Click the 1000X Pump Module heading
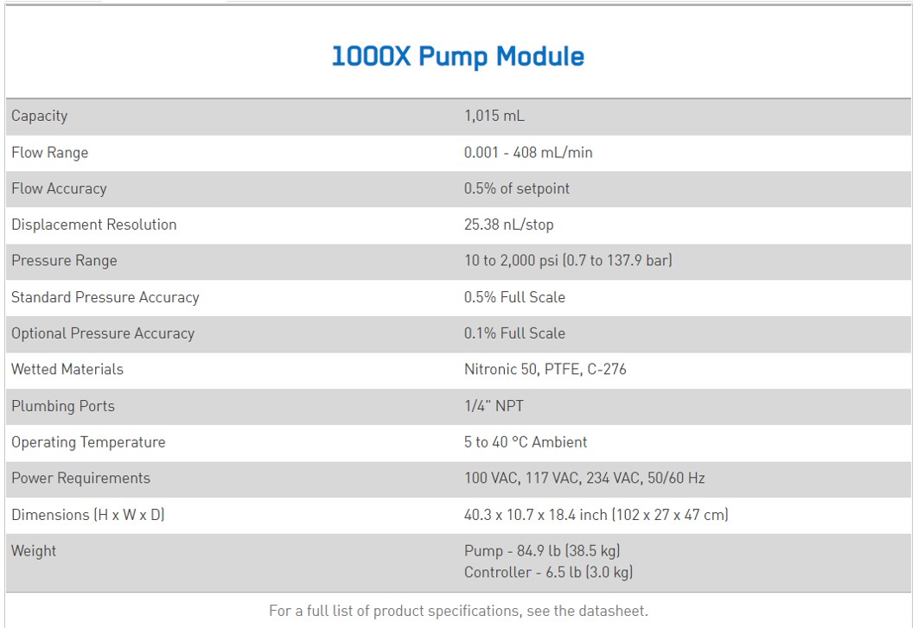Viewport: 918px width, 628px height. click(x=458, y=57)
